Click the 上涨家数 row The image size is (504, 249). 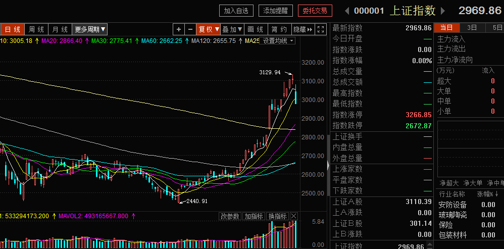[382, 169]
